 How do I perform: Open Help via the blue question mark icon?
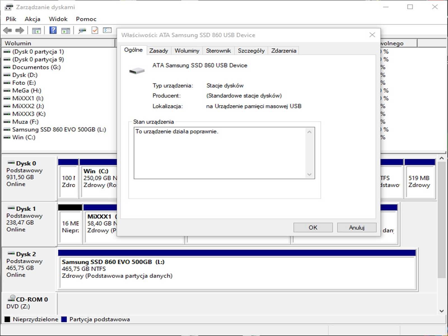(53, 30)
